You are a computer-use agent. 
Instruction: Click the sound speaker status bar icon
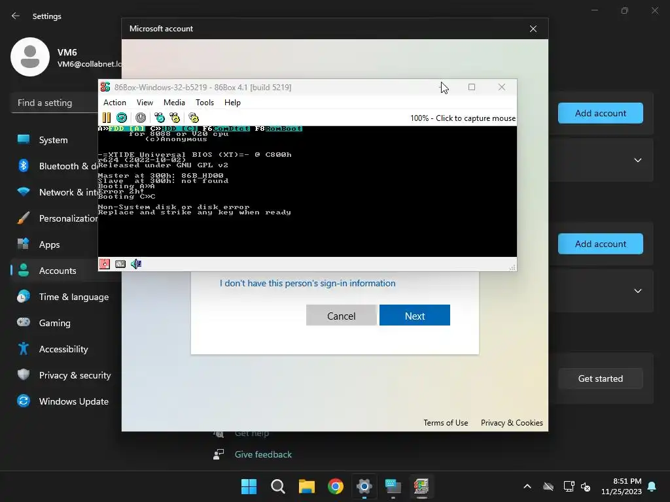pos(136,264)
